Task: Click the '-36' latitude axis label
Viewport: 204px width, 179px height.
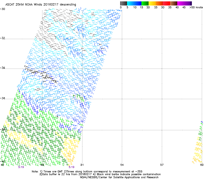Action: (x=2, y=98)
